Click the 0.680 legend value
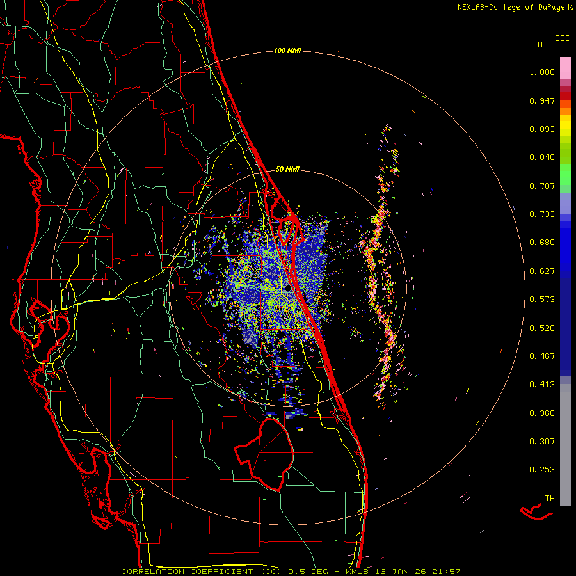The image size is (576, 576). (542, 243)
